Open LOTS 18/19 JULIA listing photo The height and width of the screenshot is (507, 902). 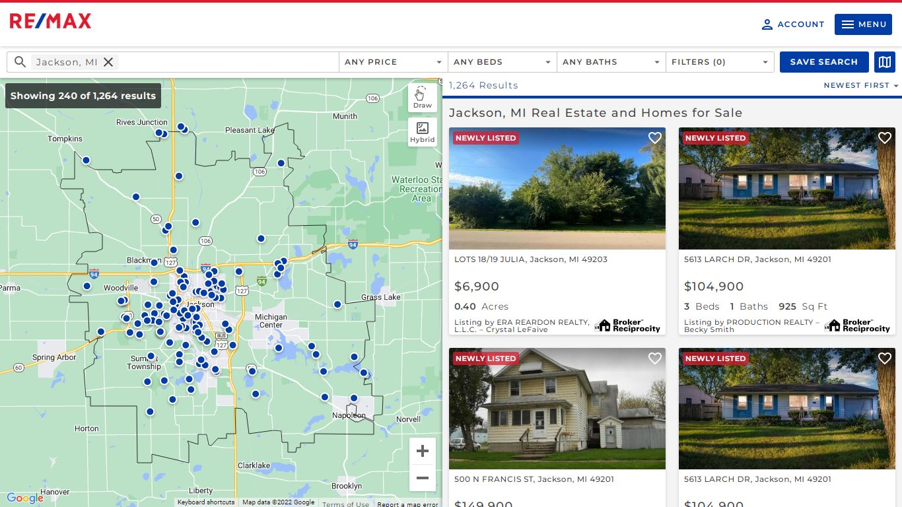557,189
